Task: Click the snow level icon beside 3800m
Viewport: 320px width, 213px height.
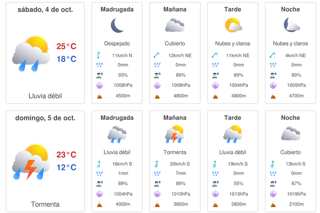Action: pyautogui.click(x=157, y=204)
